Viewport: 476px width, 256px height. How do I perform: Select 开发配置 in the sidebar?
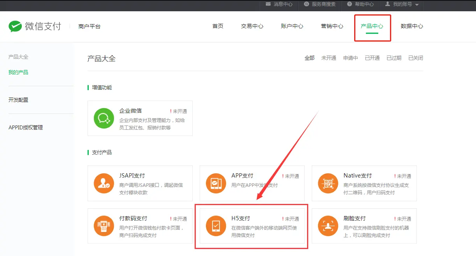[18, 100]
